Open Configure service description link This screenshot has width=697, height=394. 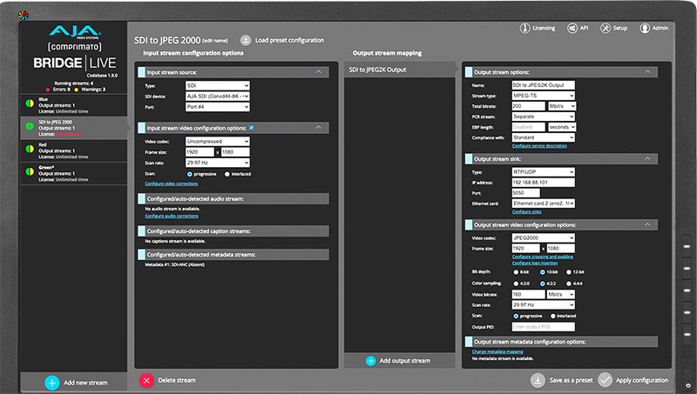(539, 146)
